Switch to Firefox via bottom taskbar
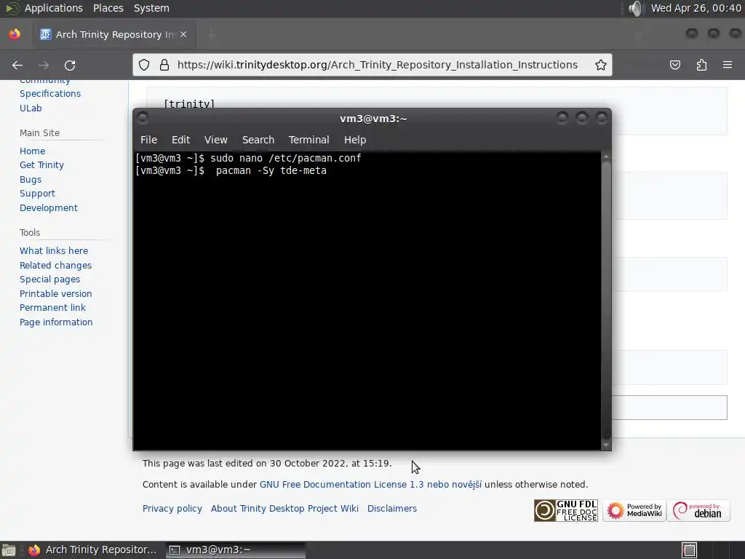 click(x=93, y=550)
